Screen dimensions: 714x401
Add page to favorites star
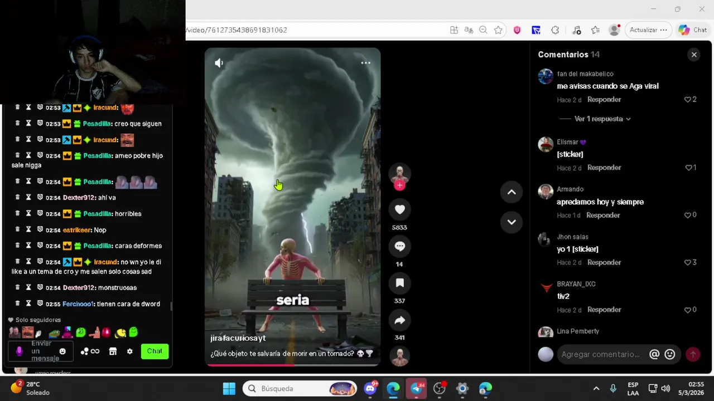pyautogui.click(x=498, y=30)
